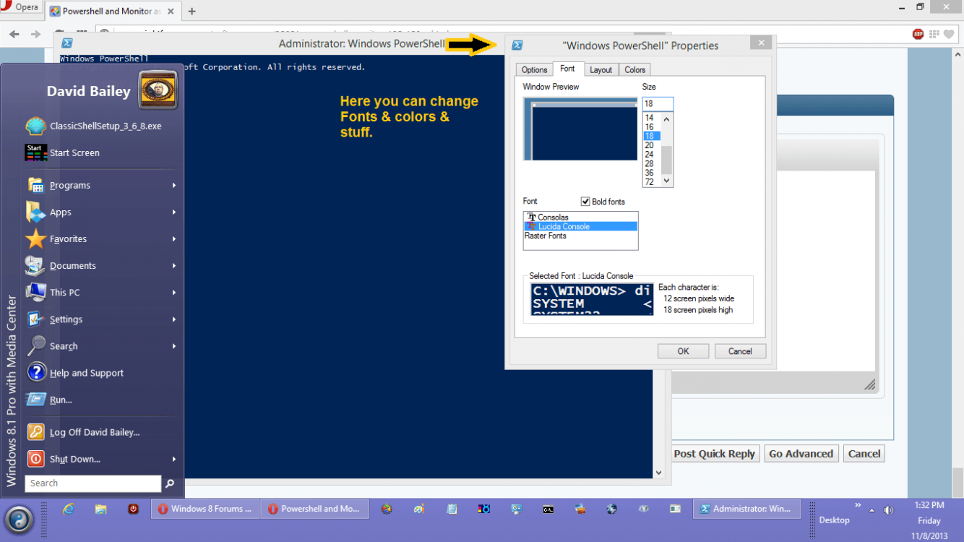Expand Shut Down options arrow
The image size is (964, 542).
[x=174, y=459]
